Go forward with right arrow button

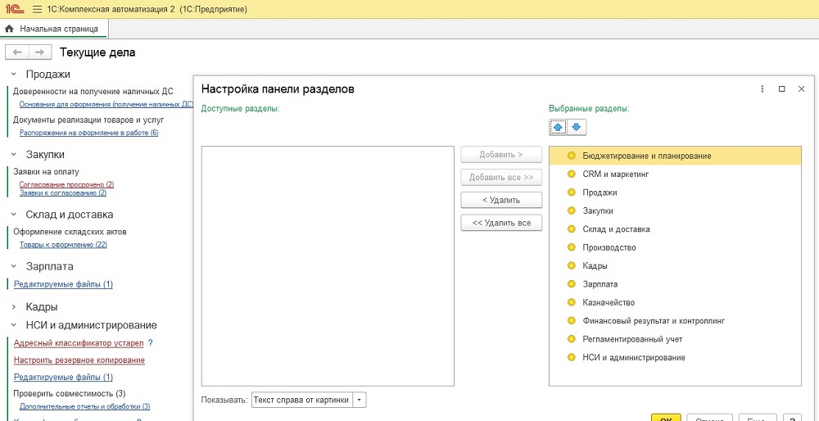(x=40, y=52)
